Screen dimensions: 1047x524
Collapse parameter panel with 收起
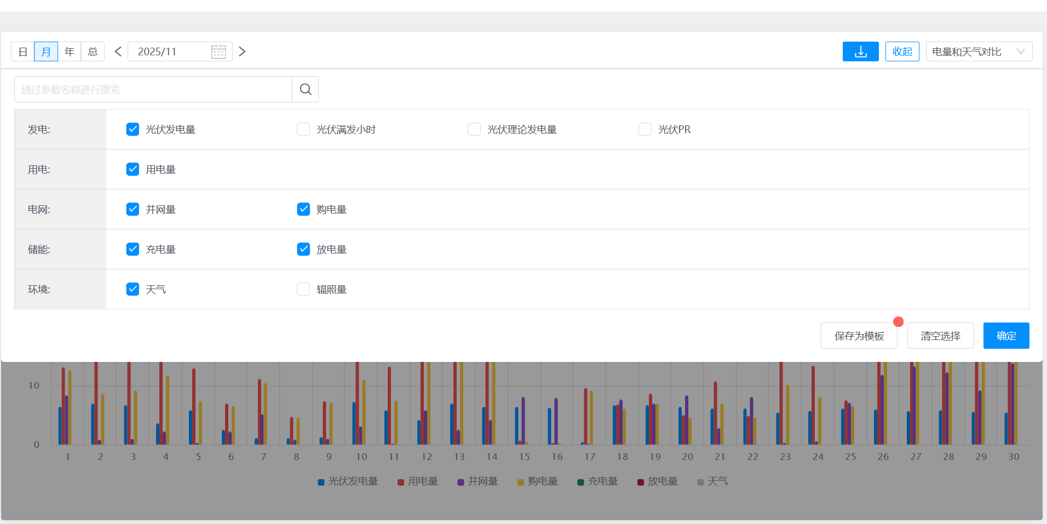coord(902,51)
